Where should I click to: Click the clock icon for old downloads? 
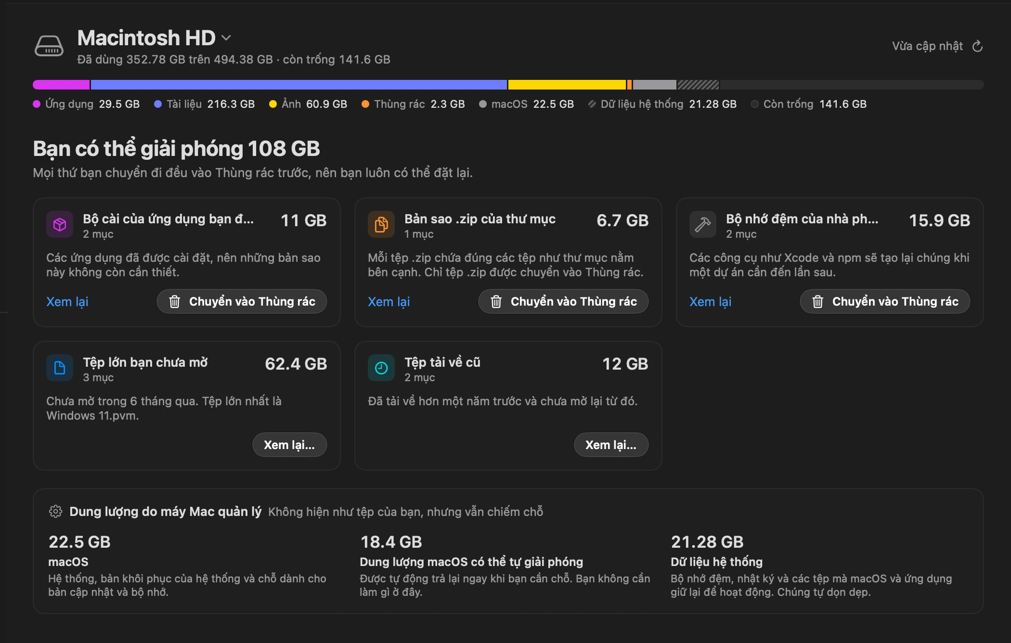point(381,368)
